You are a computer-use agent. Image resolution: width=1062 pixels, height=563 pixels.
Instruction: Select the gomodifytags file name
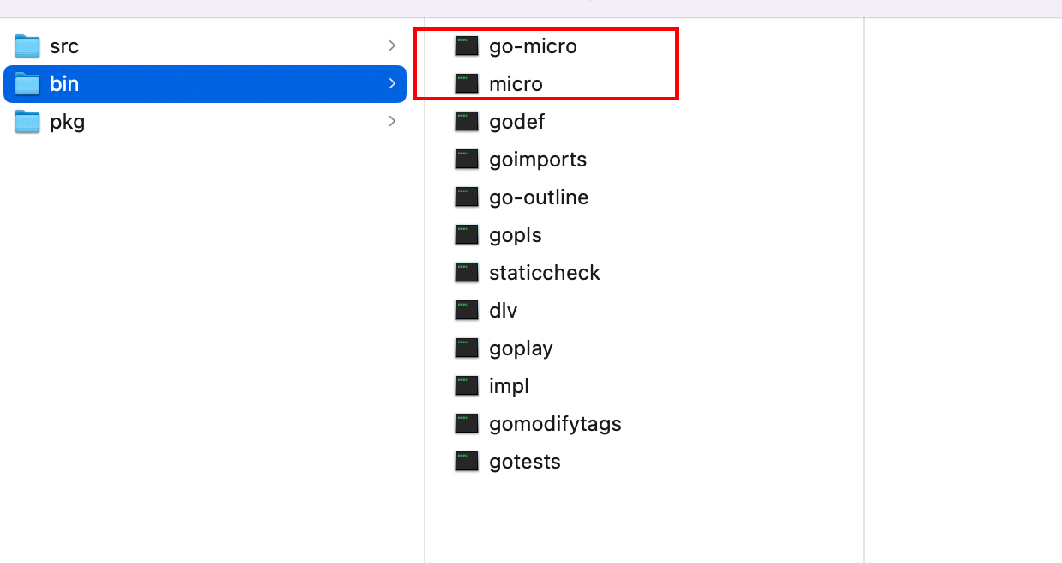[x=555, y=424]
